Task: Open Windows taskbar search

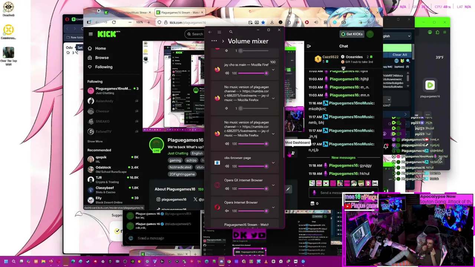Action: pyautogui.click(x=13, y=261)
